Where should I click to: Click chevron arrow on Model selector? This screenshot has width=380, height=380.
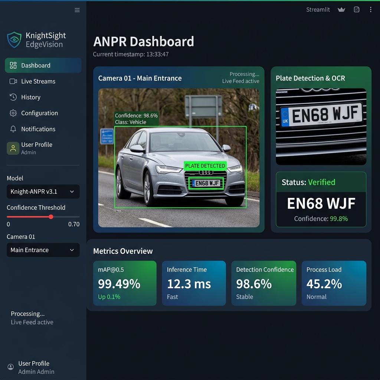(72, 191)
